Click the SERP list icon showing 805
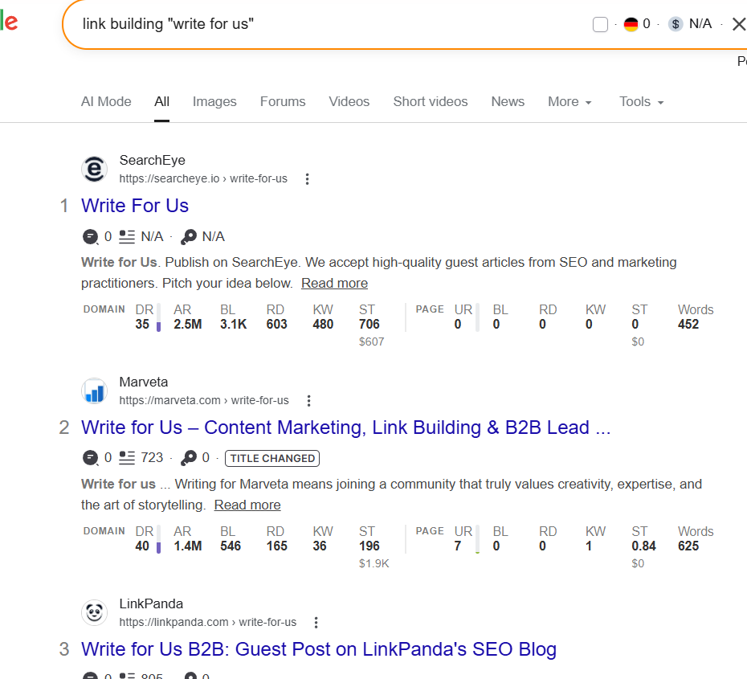Viewport: 747px width, 679px height. coord(127,675)
